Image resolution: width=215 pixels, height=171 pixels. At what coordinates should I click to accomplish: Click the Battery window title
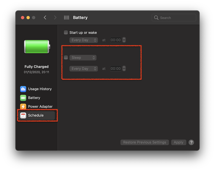click(80, 18)
